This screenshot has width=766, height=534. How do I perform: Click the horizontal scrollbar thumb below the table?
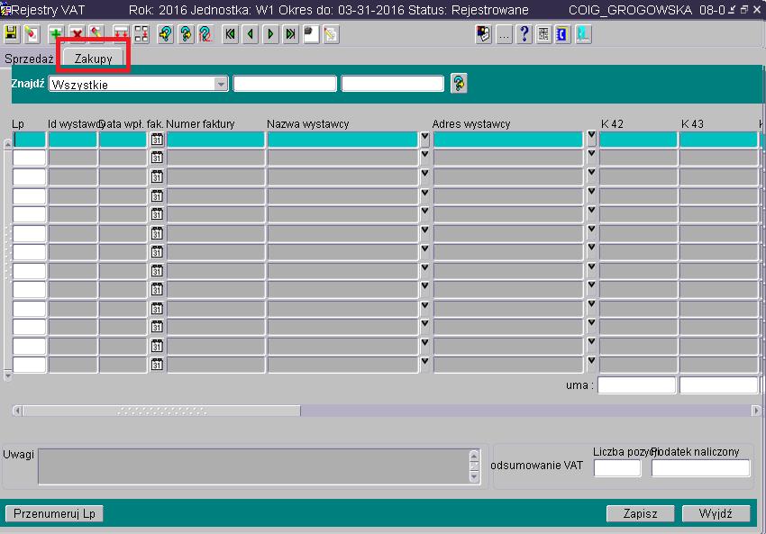point(161,411)
